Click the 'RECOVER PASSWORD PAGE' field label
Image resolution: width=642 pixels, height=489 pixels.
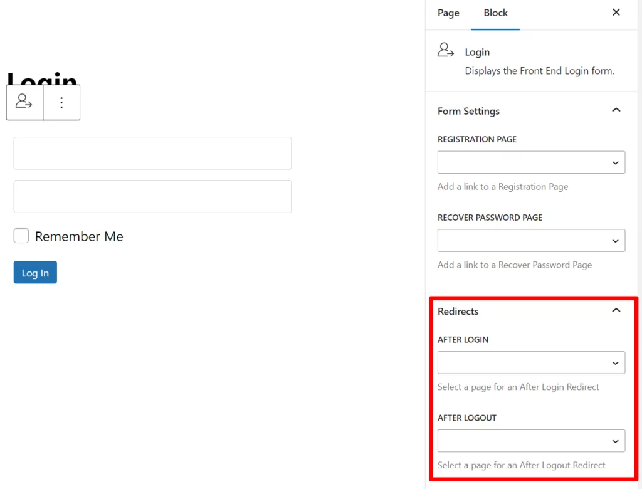(x=490, y=218)
